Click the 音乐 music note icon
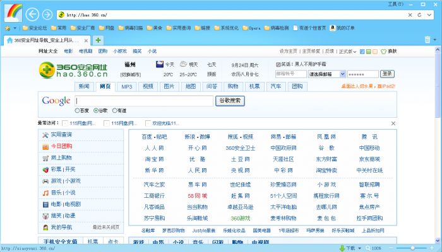This screenshot has height=252, width=442. click(45, 193)
